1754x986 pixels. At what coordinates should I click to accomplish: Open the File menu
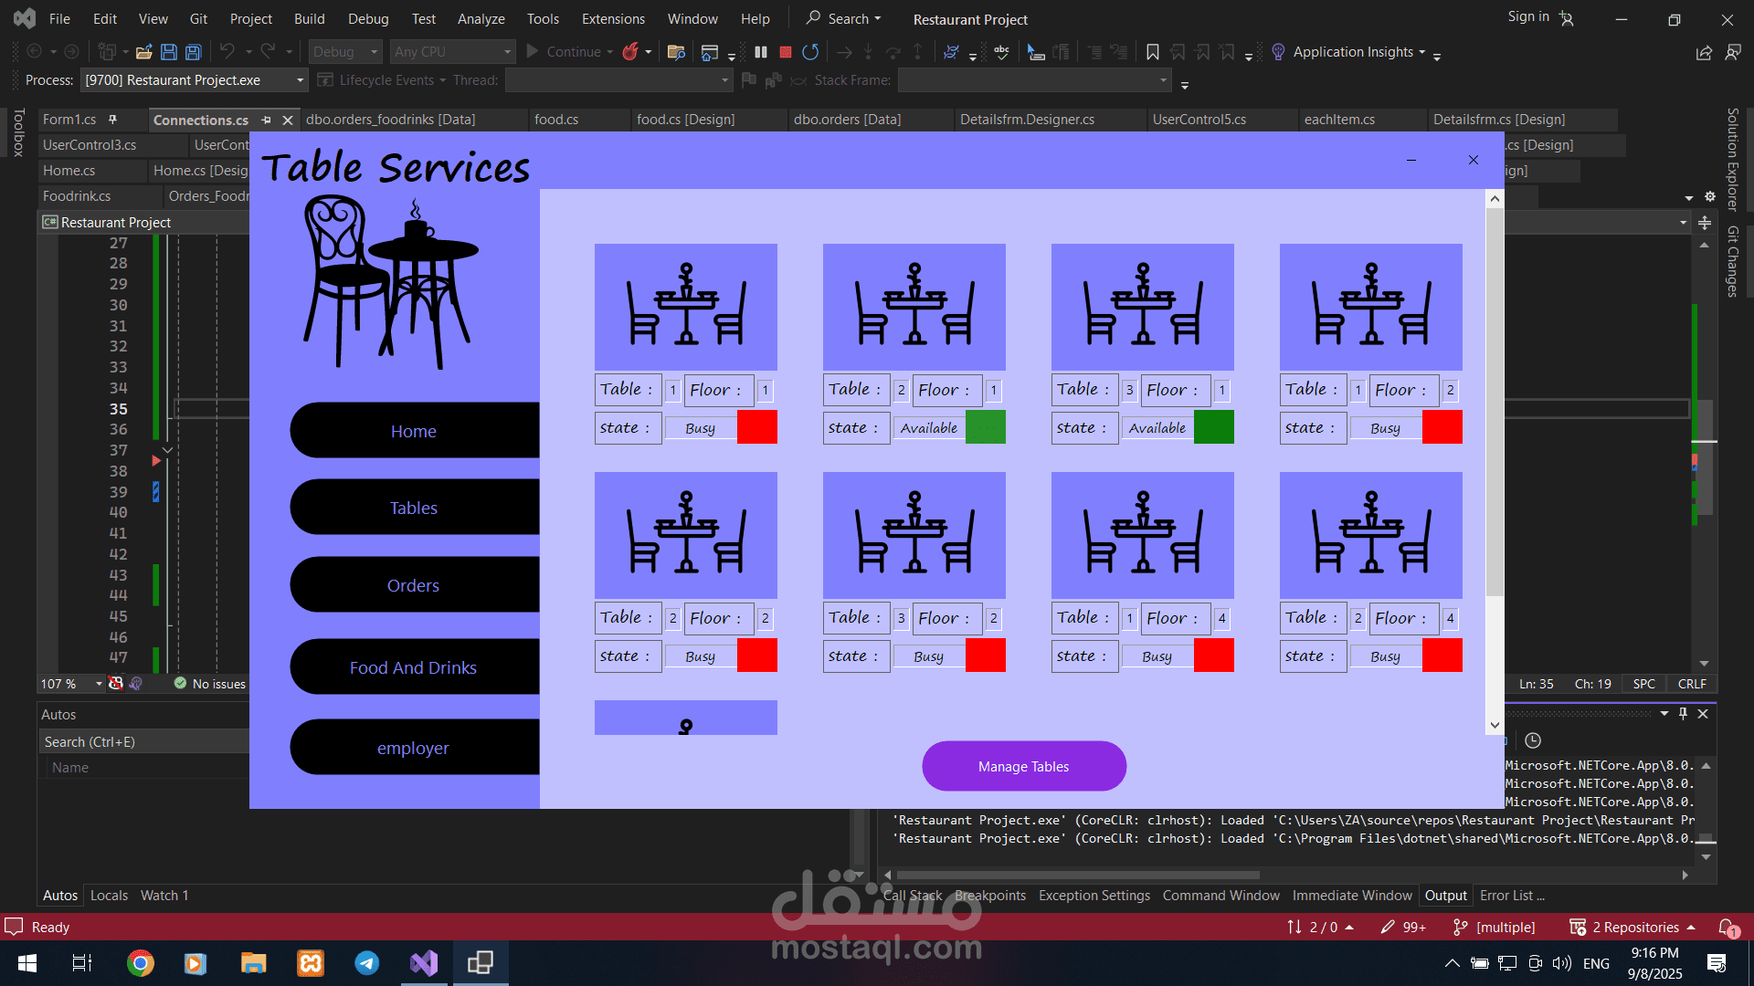(x=59, y=18)
